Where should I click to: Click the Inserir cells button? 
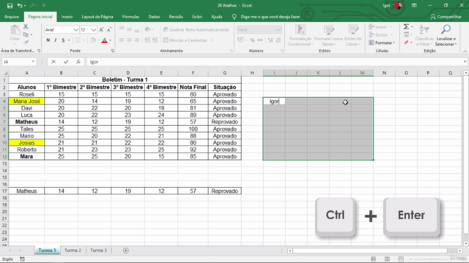[380, 27]
